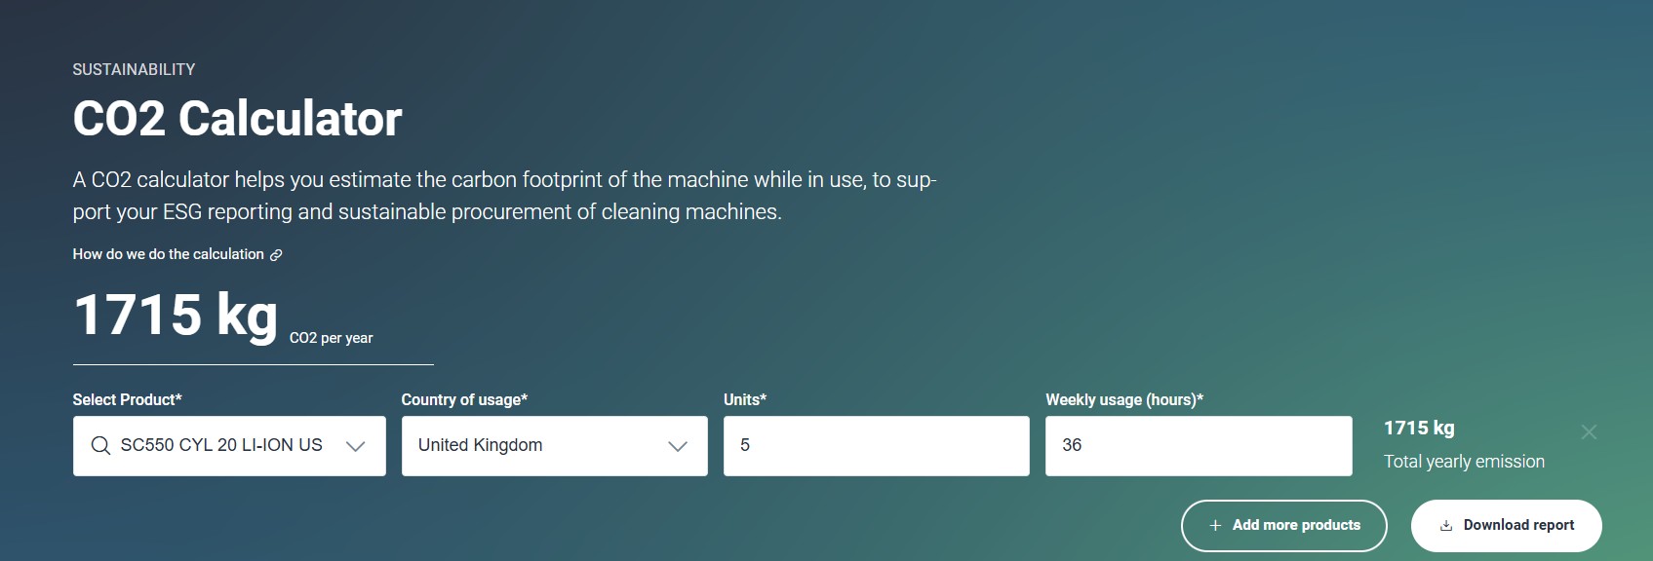Screen dimensions: 1653x561
Task: Click the magnifier icon in Select Product
Action: pos(100,445)
